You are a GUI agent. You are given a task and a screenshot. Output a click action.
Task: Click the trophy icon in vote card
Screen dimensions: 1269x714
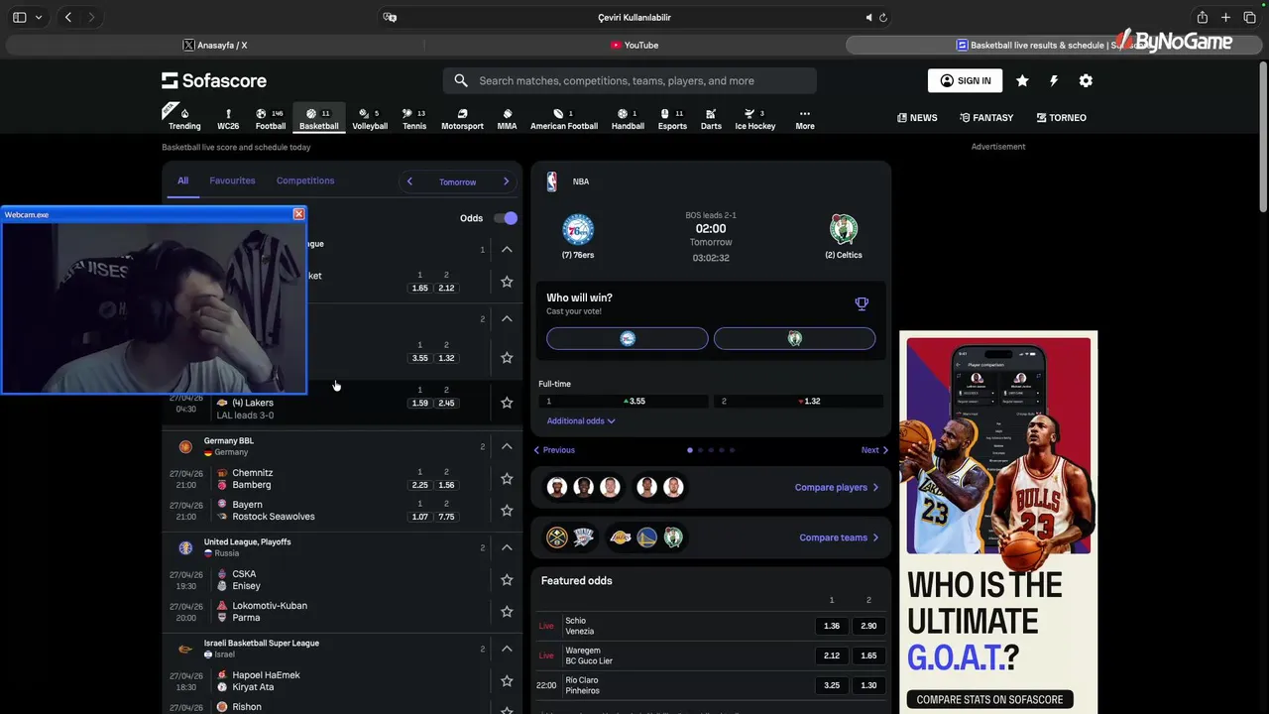862,303
